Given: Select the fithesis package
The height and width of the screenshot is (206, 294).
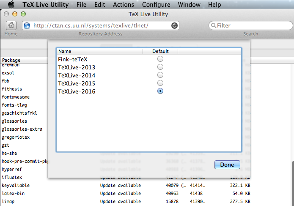Looking at the screenshot, I should coord(12,89).
